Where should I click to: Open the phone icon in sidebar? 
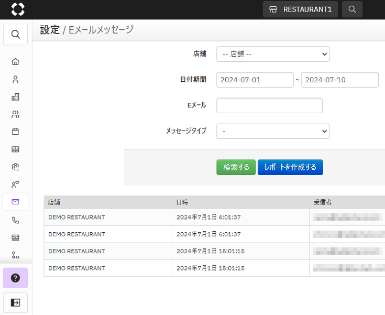click(x=15, y=220)
